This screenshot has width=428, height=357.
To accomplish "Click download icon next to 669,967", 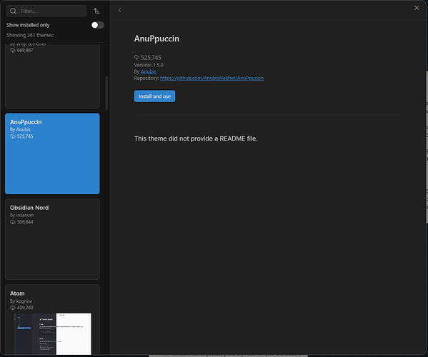I will pyautogui.click(x=13, y=50).
